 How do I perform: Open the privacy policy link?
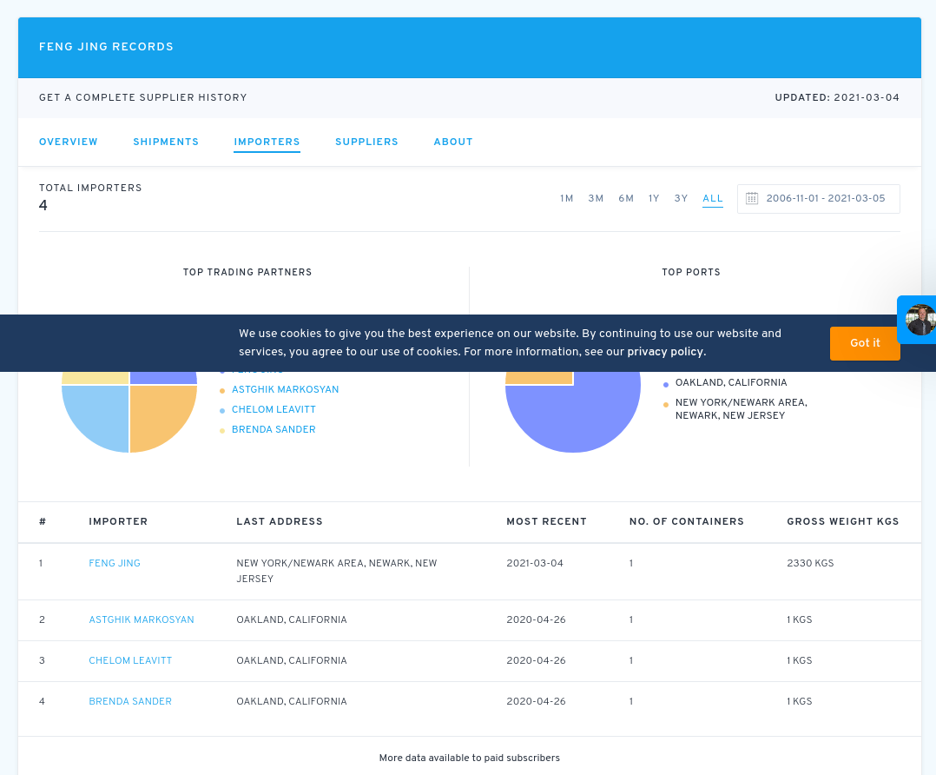[x=665, y=352]
